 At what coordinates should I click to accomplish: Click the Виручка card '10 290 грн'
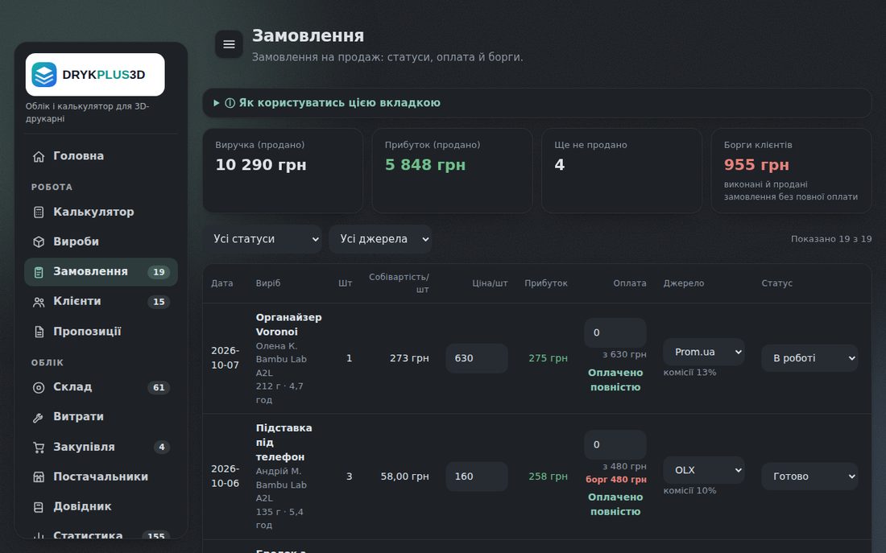(x=283, y=171)
